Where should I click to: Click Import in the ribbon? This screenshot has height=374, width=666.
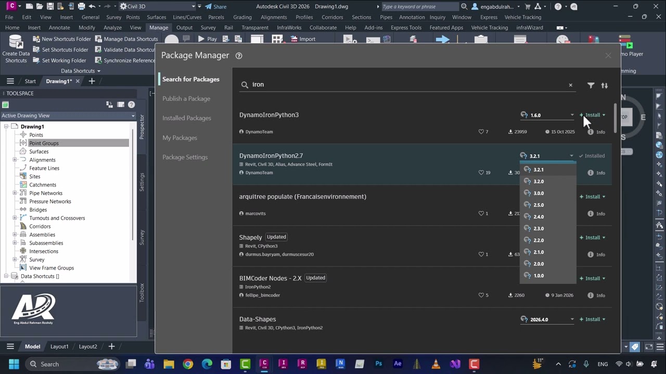tap(303, 39)
